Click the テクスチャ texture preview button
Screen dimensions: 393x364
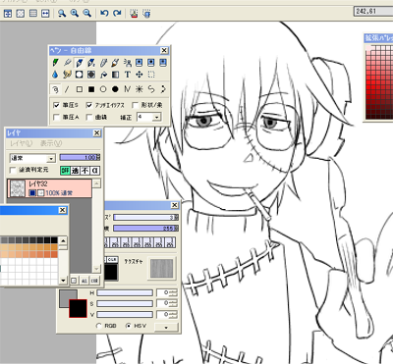pos(161,268)
